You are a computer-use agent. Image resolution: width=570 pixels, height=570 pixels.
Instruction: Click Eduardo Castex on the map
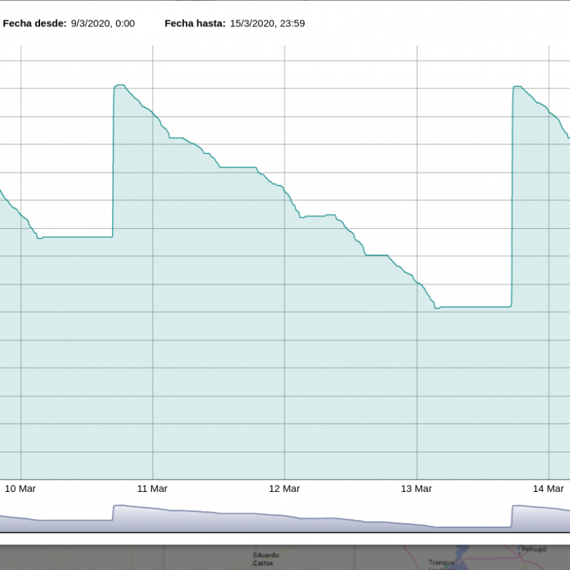click(265, 559)
